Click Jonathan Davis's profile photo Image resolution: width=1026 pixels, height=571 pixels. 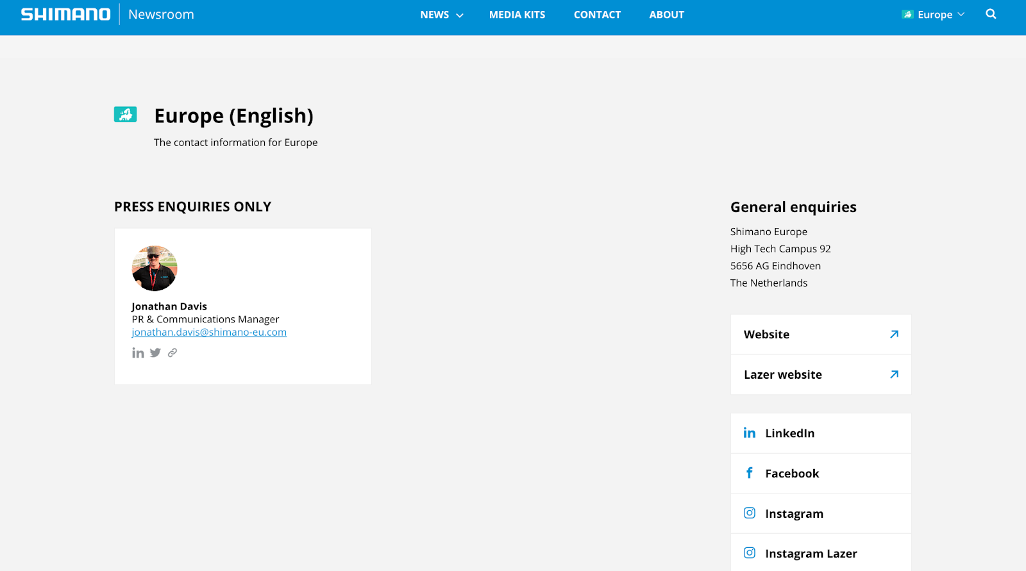[155, 269]
